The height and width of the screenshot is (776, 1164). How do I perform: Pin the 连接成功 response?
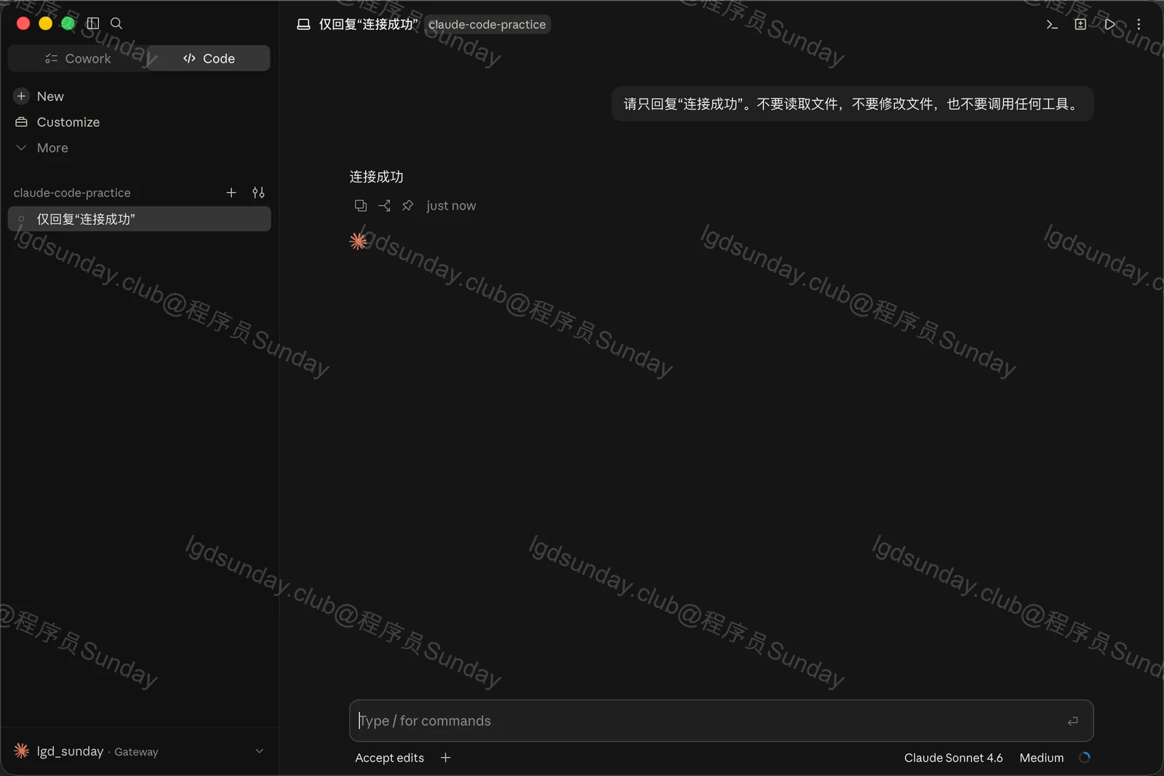click(408, 206)
